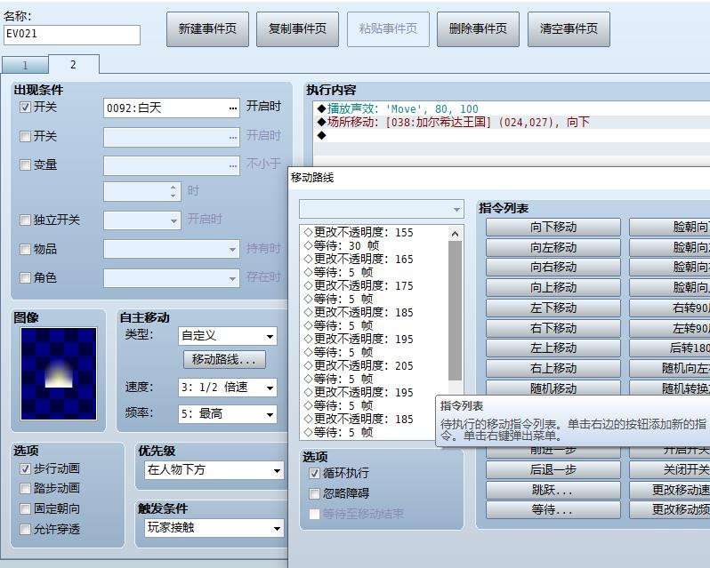Open the 移动路线... button under 自主移动
The image size is (710, 568).
click(x=224, y=359)
